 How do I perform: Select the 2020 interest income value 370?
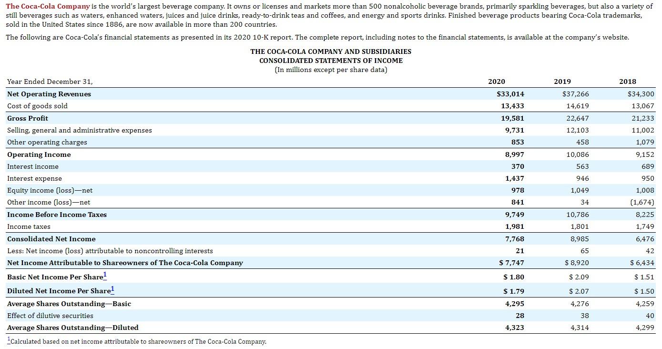click(x=518, y=166)
